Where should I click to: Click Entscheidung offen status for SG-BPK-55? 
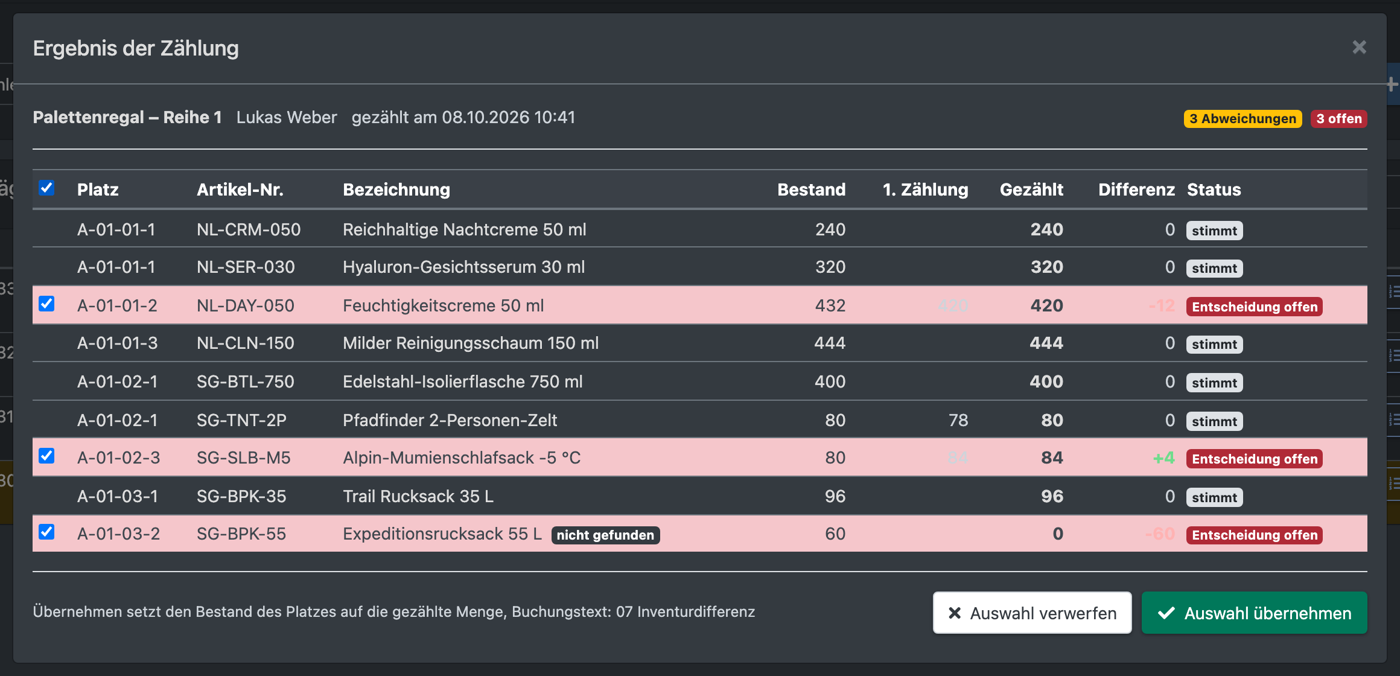[1254, 535]
